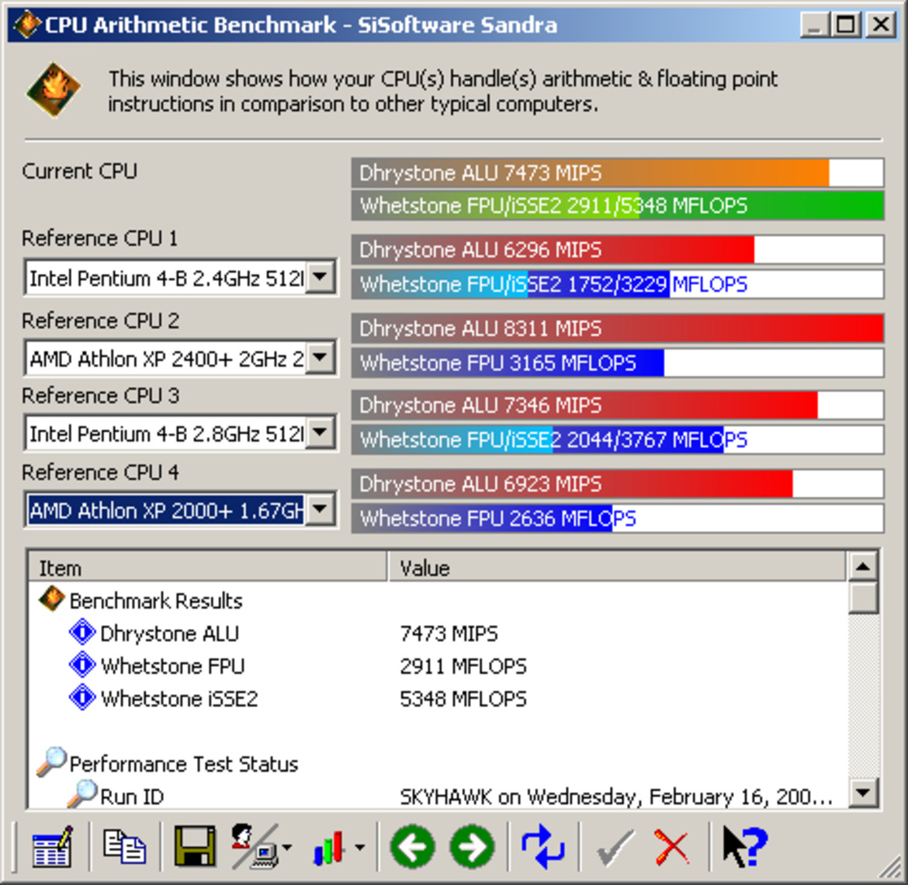Click the Item column header
908x885 pixels.
coord(207,567)
